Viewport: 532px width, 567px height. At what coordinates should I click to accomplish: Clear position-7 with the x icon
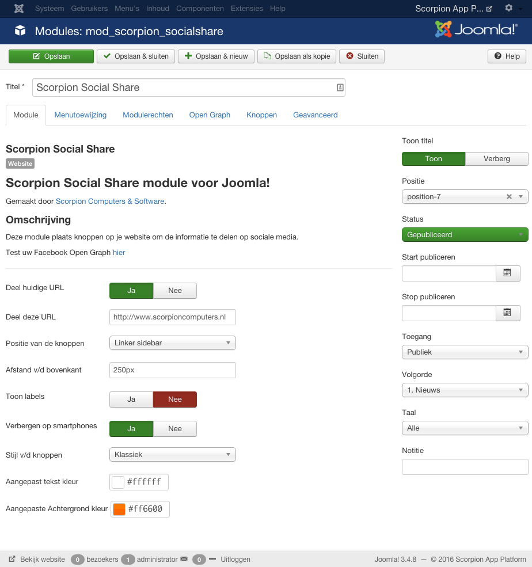pos(509,197)
